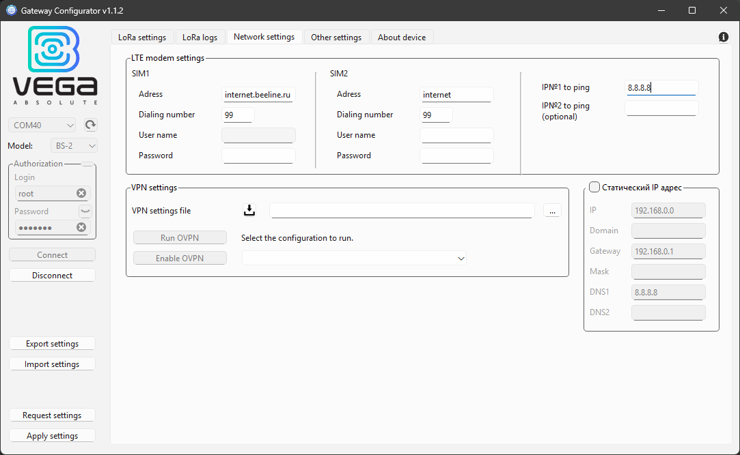Enable the Статический IP адрес checkbox
Image resolution: width=740 pixels, height=455 pixels.
click(594, 186)
